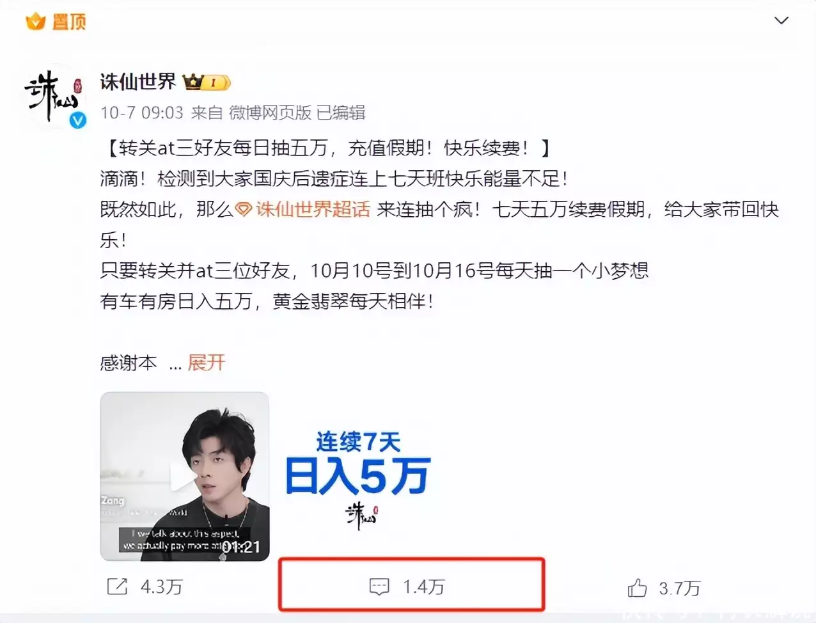Viewport: 816px width, 623px height.
Task: Click the gold crown membership badge
Action: click(x=206, y=82)
